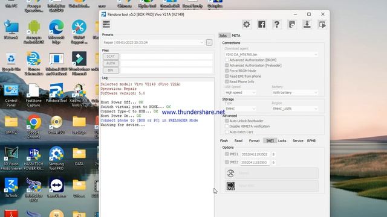Image resolution: width=387 pixels, height=217 pixels.
Task: Open TeamViewer desktop shortcut
Action: pyautogui.click(x=56, y=188)
